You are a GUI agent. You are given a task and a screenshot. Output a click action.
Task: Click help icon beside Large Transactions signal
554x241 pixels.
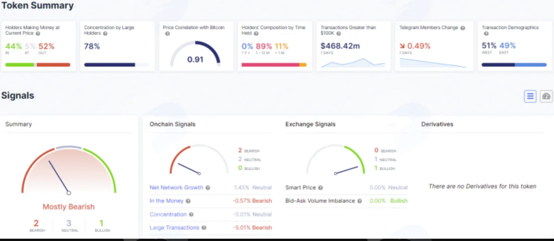click(204, 228)
